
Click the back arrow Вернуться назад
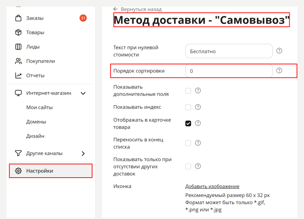[x=115, y=9]
